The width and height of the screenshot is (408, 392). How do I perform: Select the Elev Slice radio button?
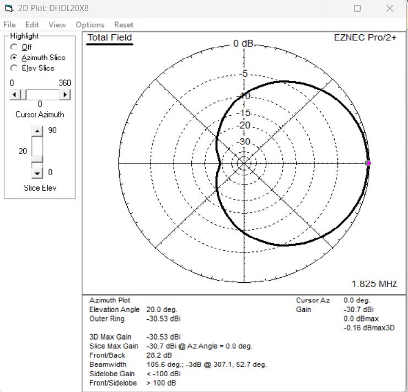coord(14,68)
